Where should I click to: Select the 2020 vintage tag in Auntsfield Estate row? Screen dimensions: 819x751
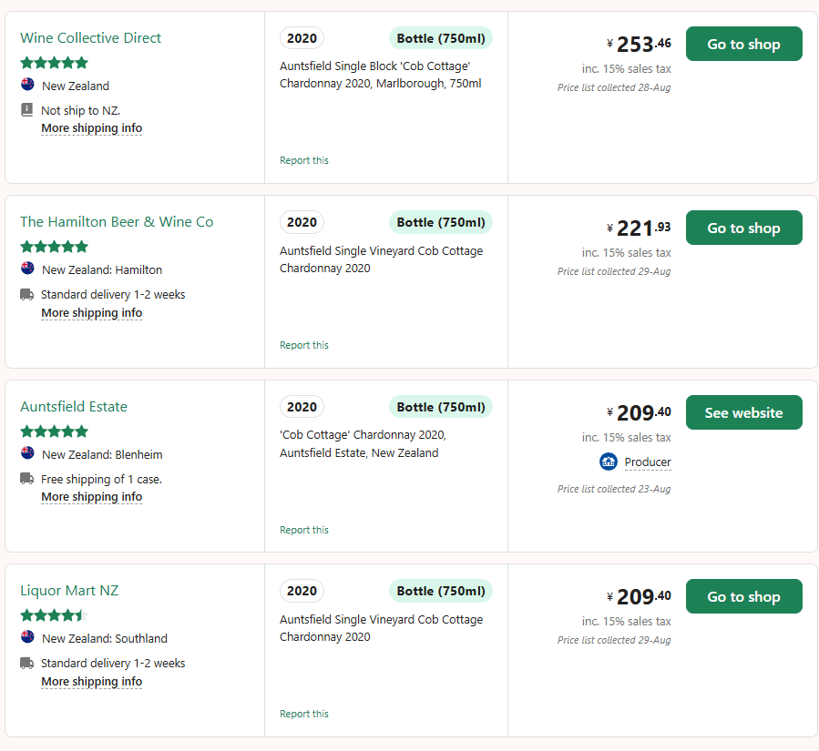pyautogui.click(x=302, y=407)
